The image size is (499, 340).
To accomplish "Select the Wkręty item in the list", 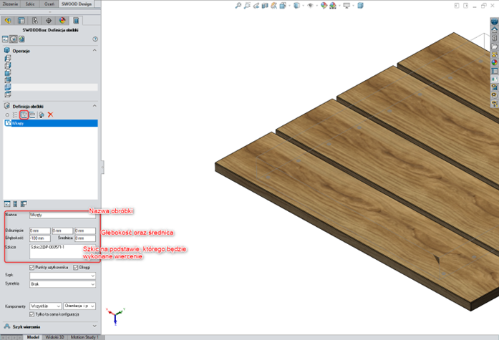I will point(18,123).
